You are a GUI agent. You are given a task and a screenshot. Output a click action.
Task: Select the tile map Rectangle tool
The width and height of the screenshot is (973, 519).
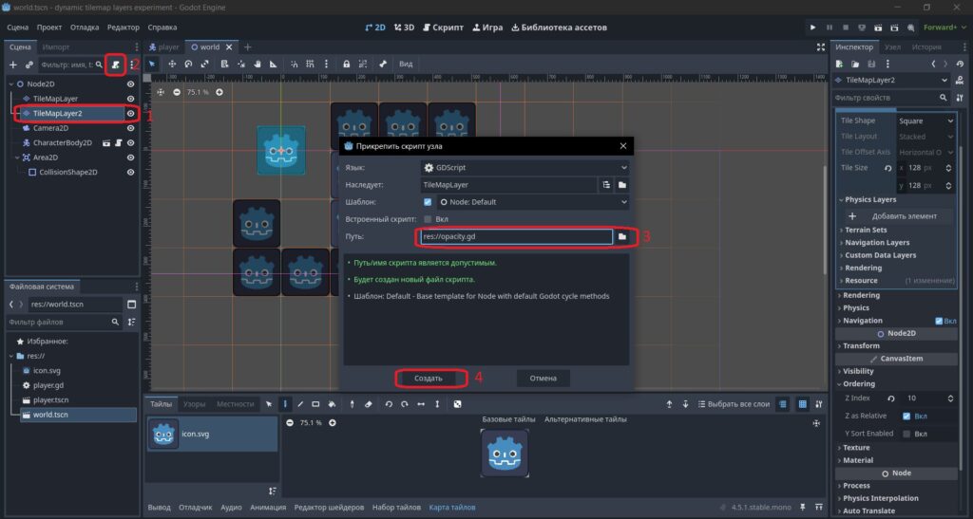point(315,404)
